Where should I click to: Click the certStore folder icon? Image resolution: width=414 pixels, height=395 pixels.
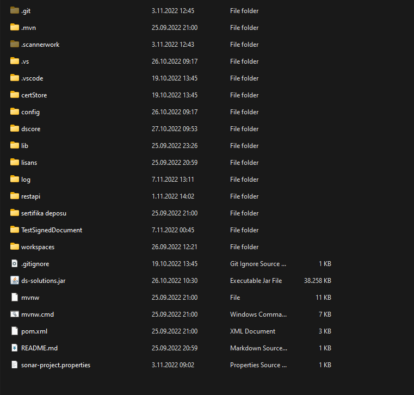(x=15, y=95)
